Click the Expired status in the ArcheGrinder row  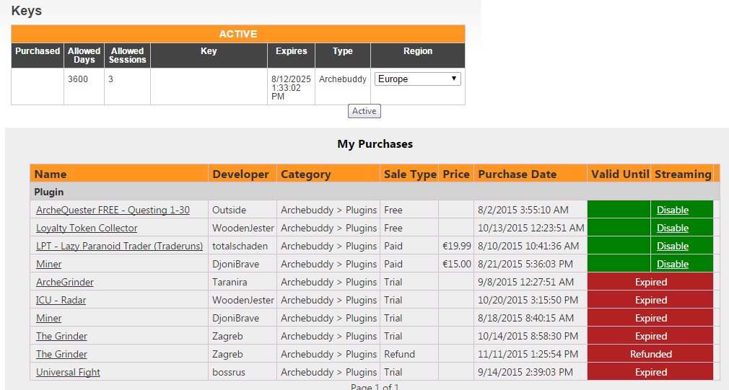(x=651, y=283)
